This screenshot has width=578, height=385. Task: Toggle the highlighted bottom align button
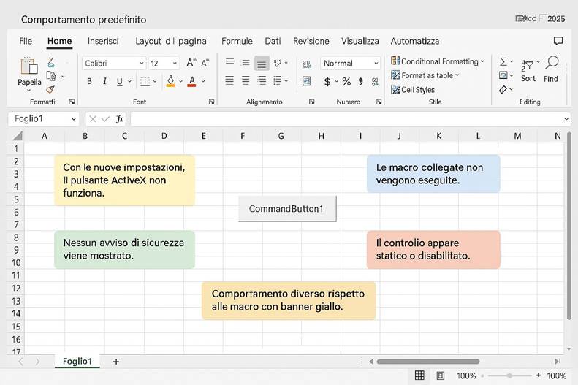click(x=262, y=64)
